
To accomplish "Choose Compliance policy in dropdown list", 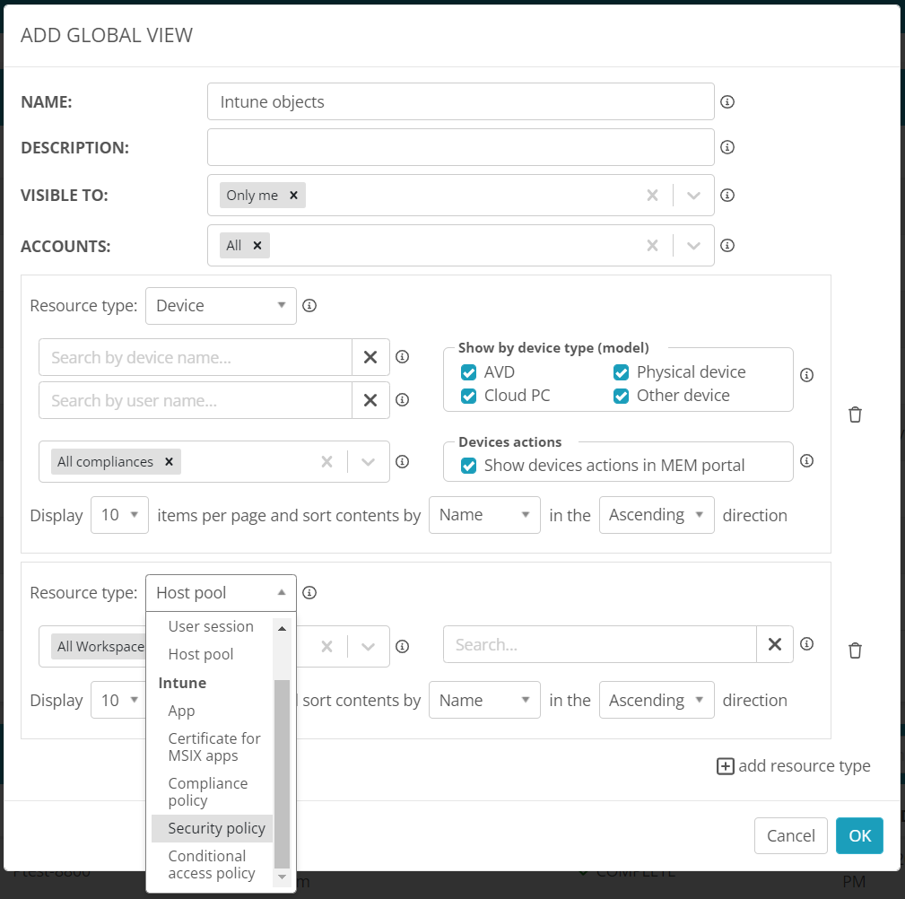I will click(207, 791).
